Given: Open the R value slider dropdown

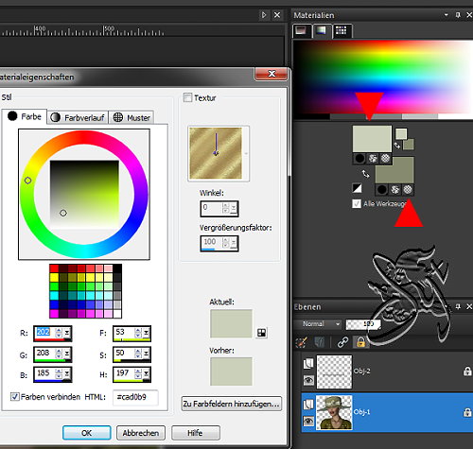Looking at the screenshot, I should [x=67, y=333].
